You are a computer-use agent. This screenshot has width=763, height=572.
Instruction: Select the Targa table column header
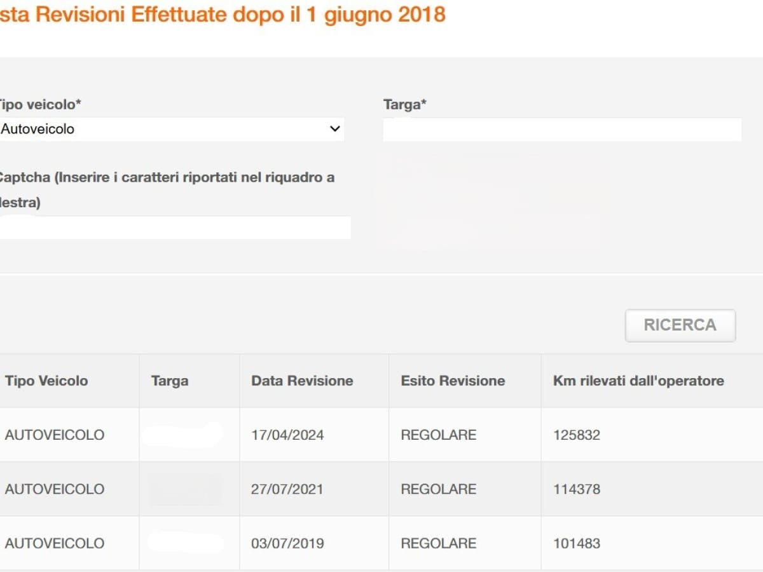click(170, 381)
